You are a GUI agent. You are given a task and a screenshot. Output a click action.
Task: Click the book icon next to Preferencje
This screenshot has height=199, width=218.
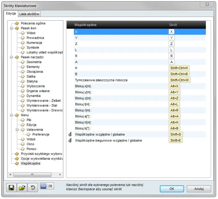click(x=28, y=135)
